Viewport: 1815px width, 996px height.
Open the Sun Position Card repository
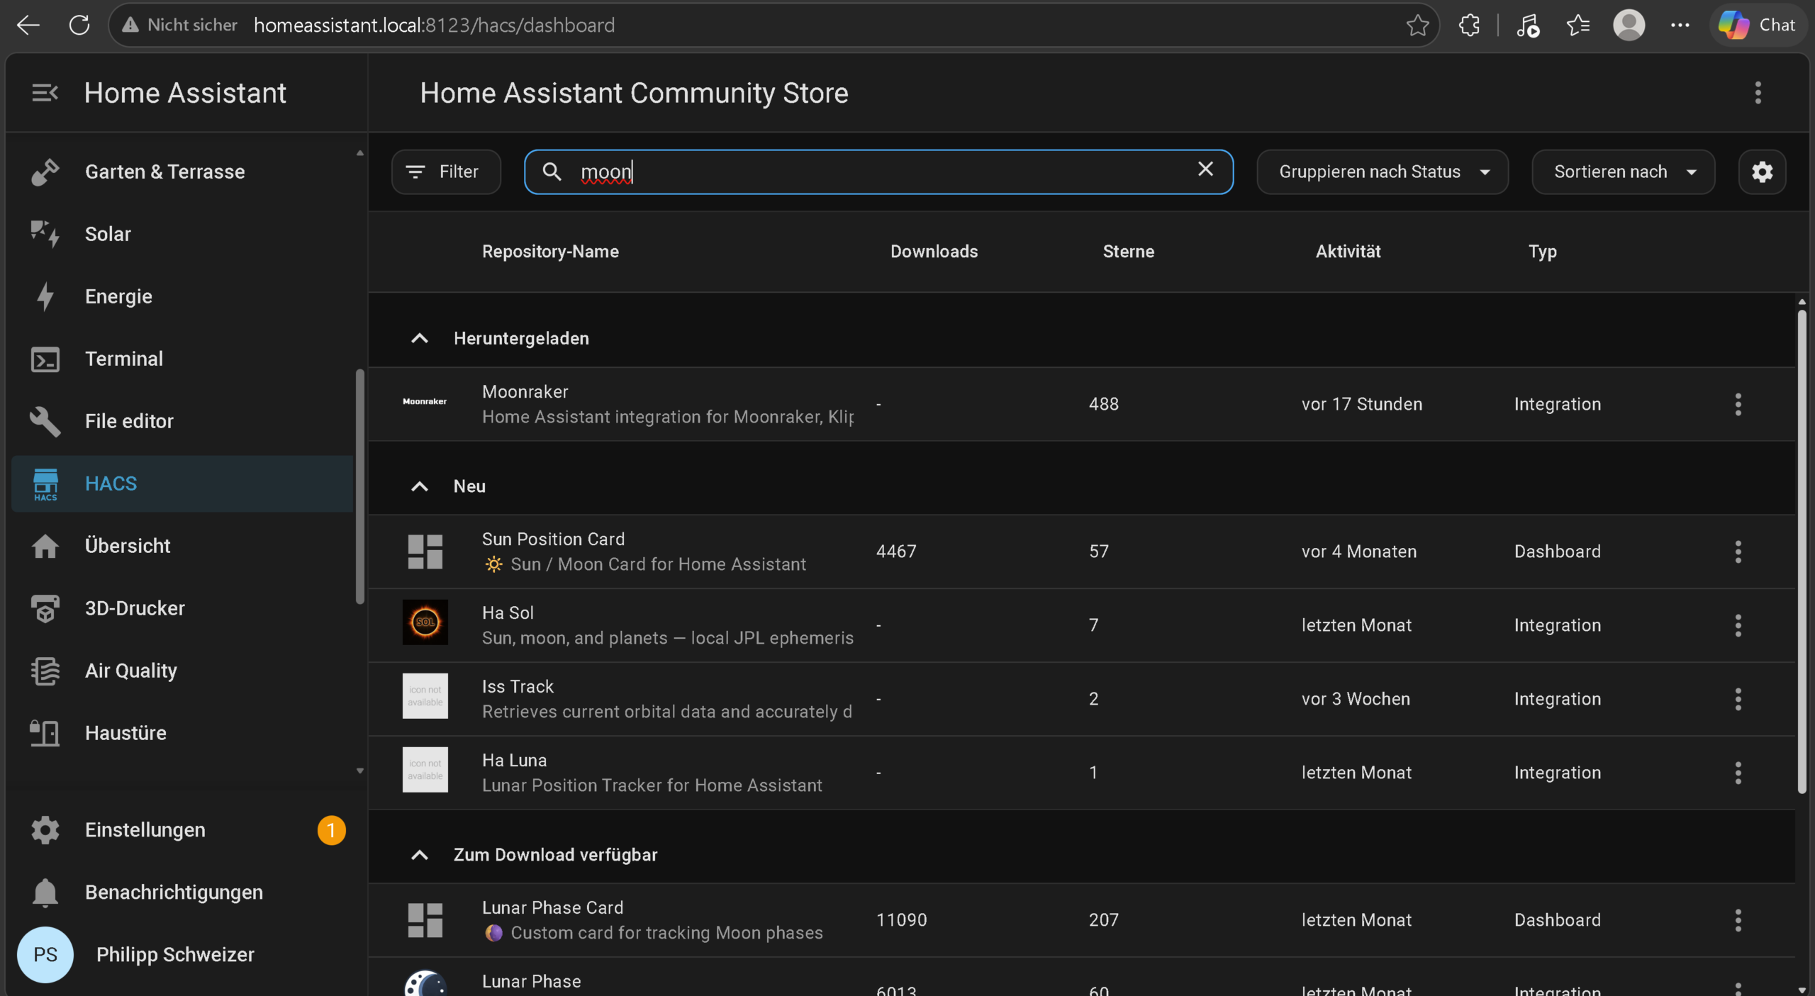1082,552
